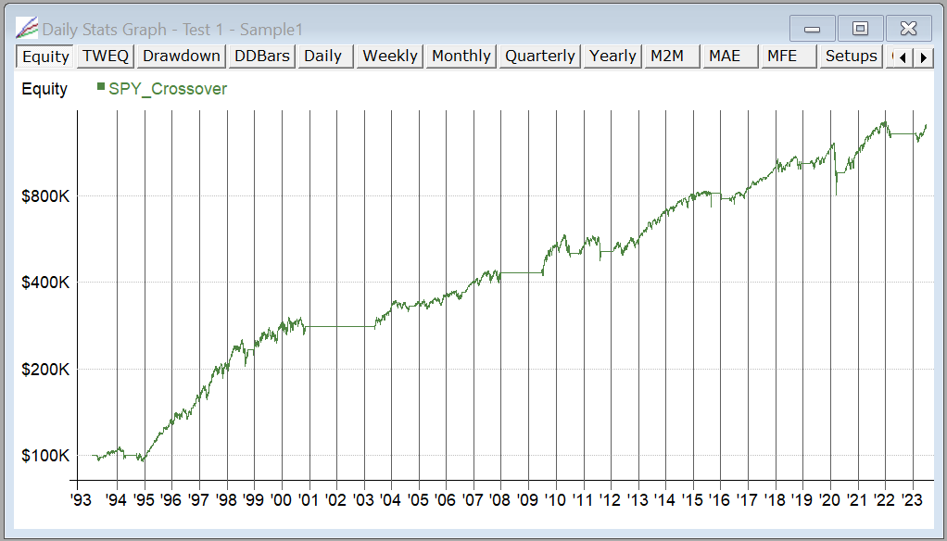
Task: Close the Daily Stats Graph window
Action: (x=908, y=29)
